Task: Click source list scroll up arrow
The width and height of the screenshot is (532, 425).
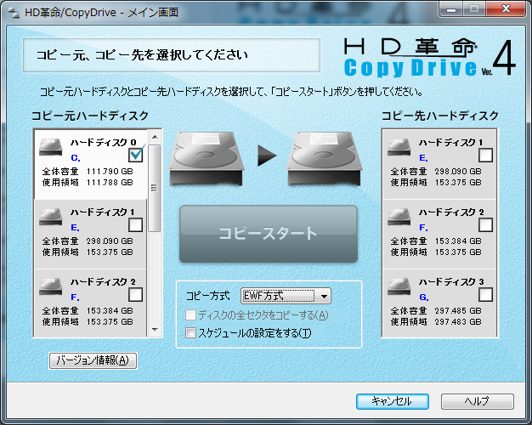Action: (155, 137)
